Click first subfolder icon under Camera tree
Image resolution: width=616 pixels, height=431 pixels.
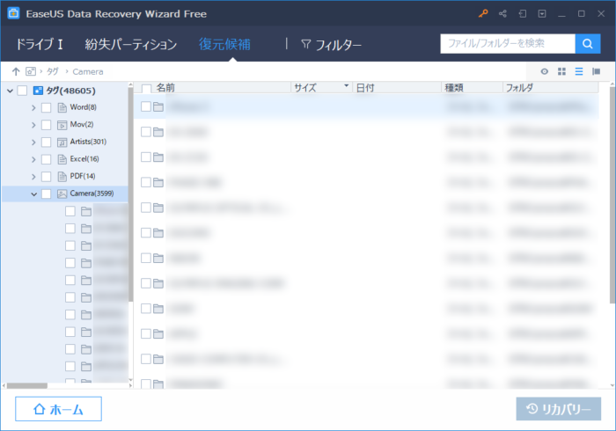pyautogui.click(x=86, y=212)
